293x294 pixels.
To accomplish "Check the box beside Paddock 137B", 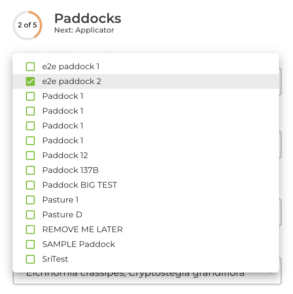I will click(30, 170).
